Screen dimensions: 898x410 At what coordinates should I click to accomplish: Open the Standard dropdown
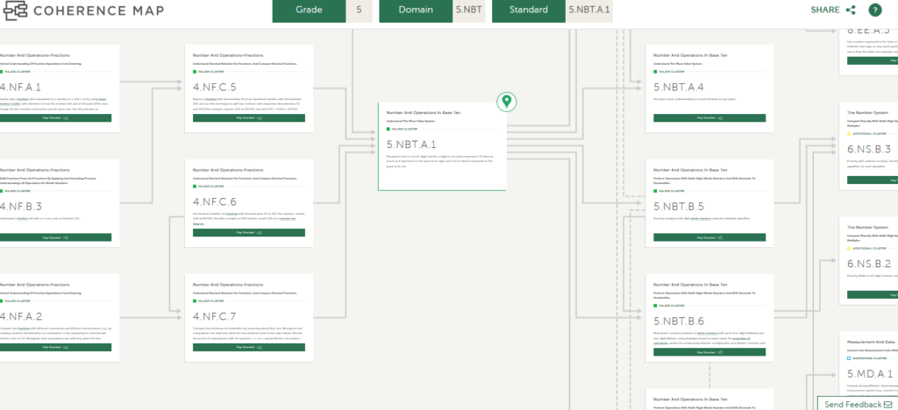(x=552, y=11)
